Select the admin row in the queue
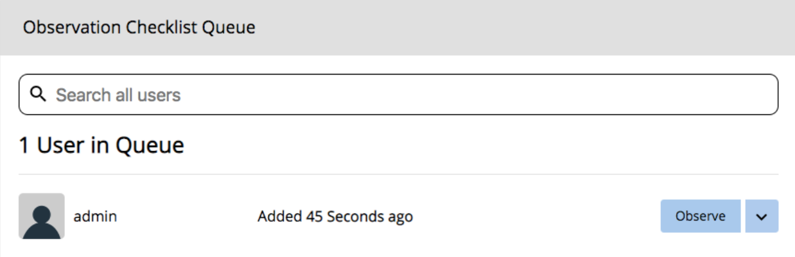The width and height of the screenshot is (795, 257). click(x=398, y=216)
